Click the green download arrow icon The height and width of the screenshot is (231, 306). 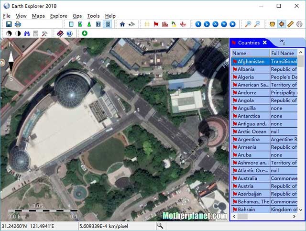coord(85,33)
